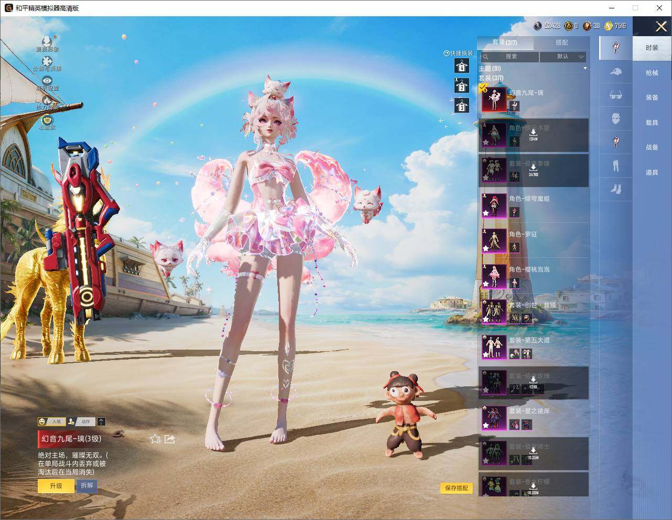Click the gold coin 7516 currency
This screenshot has height=520, width=672.
point(609,26)
